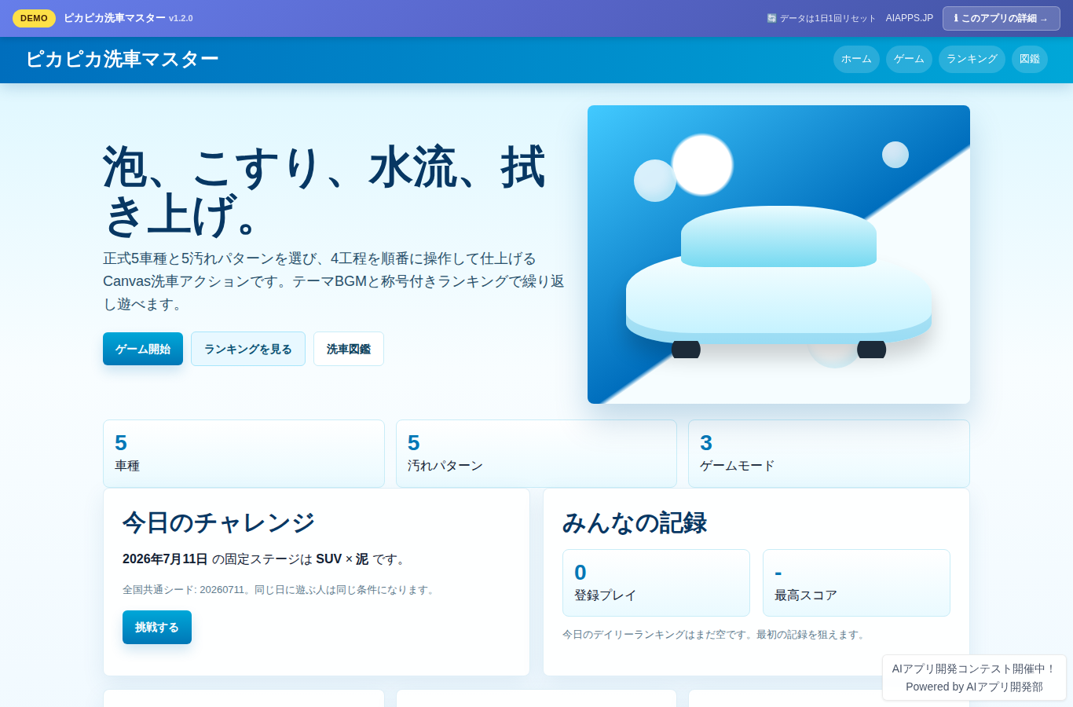The width and height of the screenshot is (1073, 707).
Task: Click the みんなの記録 heading
Action: pos(635,522)
